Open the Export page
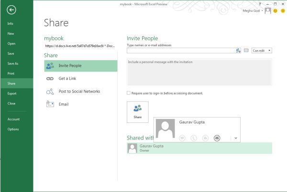This screenshot has height=192, width=287. pos(12,93)
